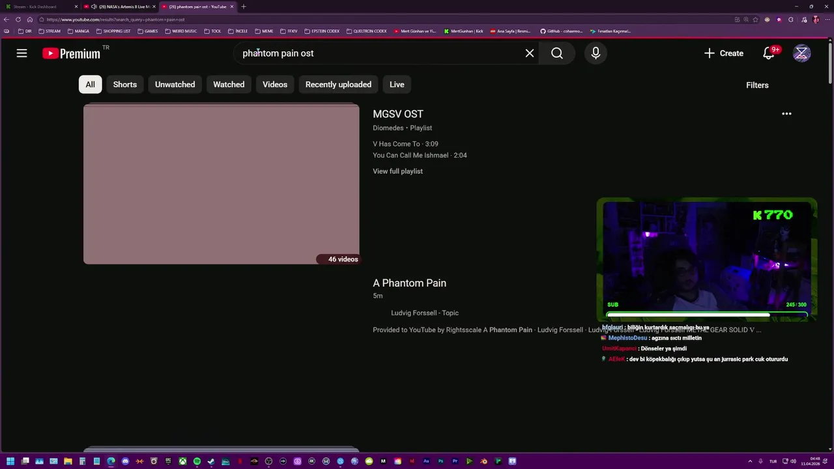Open the TOOL bookmarks folder
This screenshot has width=834, height=469.
tap(212, 31)
